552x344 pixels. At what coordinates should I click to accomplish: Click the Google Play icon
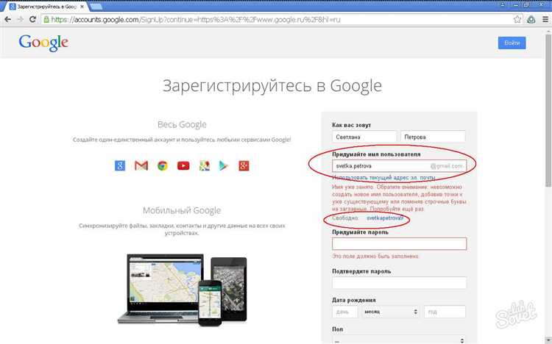(x=224, y=165)
